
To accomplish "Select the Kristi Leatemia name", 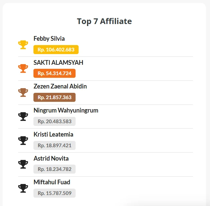I will pyautogui.click(x=54, y=135).
